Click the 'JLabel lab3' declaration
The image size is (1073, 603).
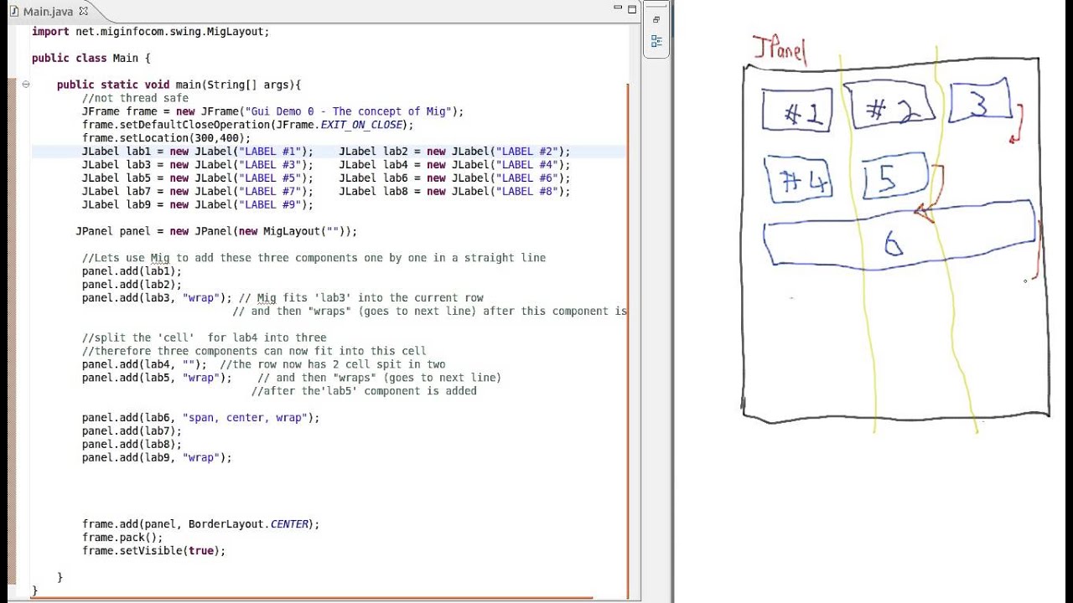point(197,165)
